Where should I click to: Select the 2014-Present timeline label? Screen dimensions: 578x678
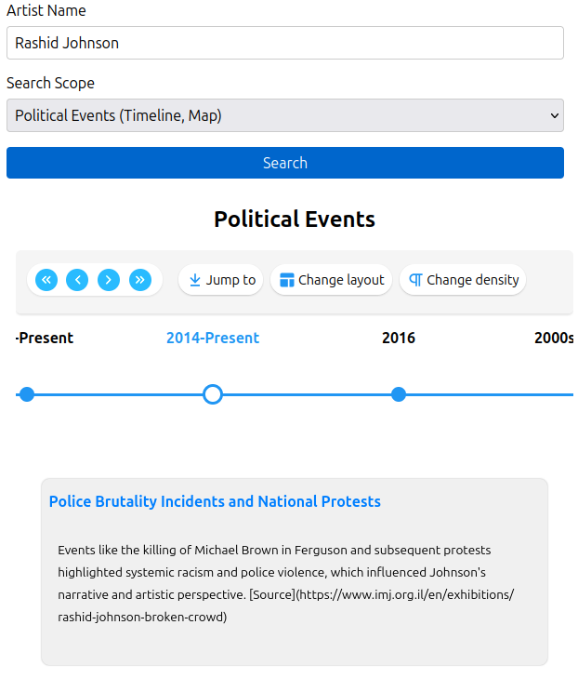[x=213, y=338]
